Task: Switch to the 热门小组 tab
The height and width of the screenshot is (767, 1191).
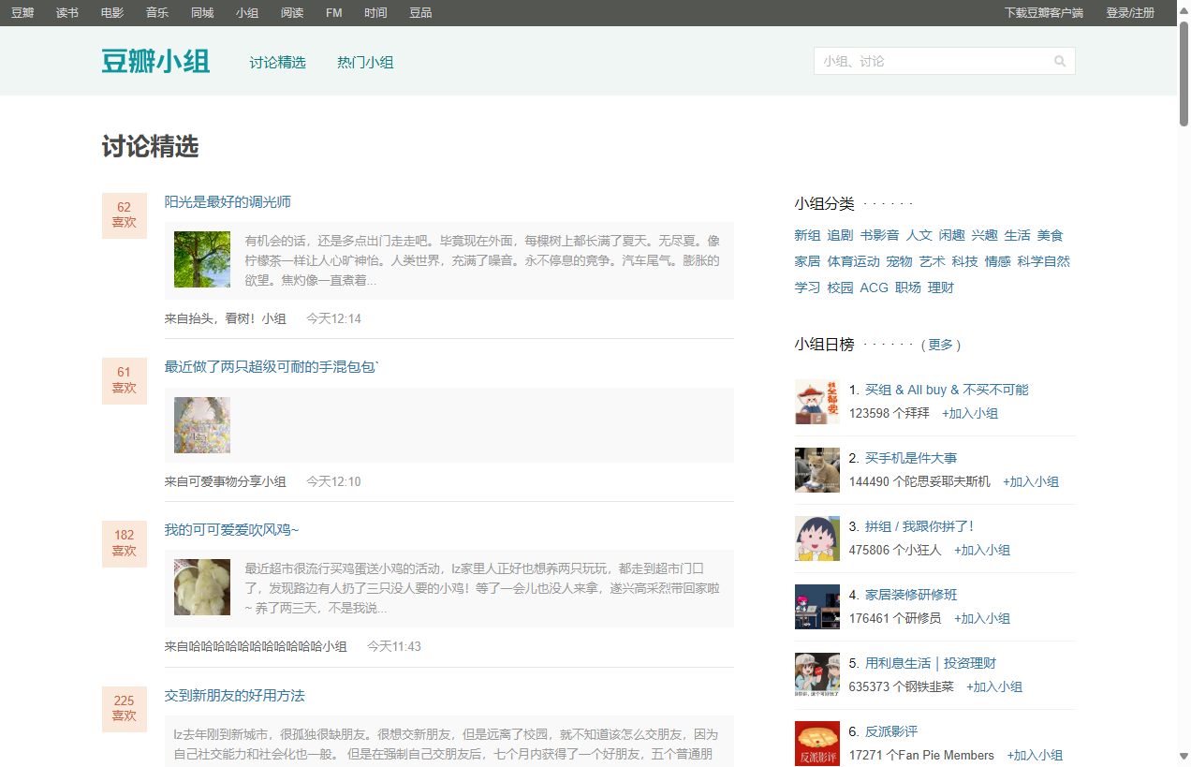Action: click(x=365, y=63)
